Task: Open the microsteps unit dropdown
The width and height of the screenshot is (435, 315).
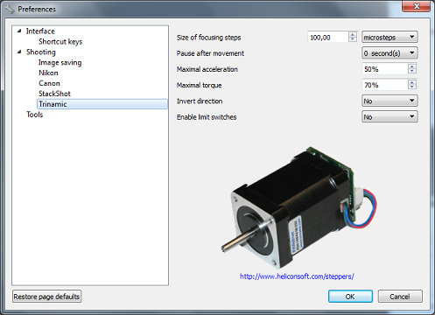Action: coord(389,37)
